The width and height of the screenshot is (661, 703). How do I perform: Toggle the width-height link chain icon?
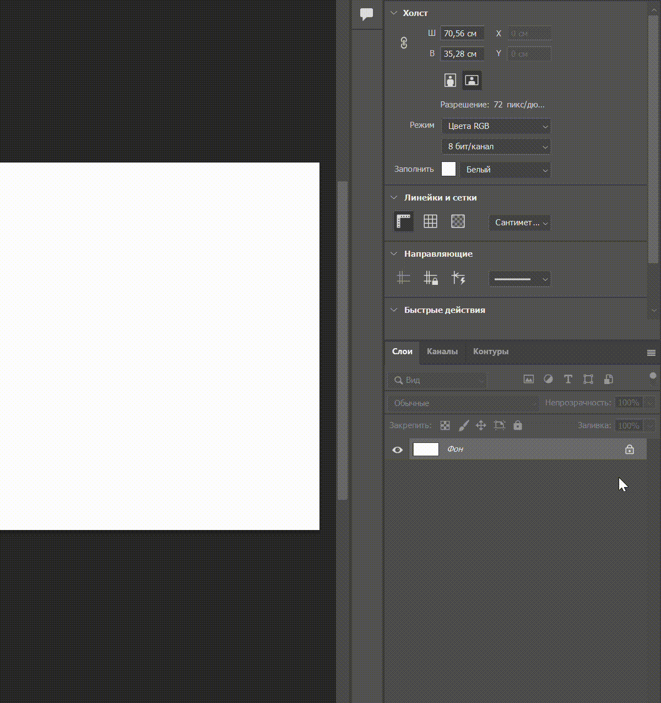click(x=404, y=43)
